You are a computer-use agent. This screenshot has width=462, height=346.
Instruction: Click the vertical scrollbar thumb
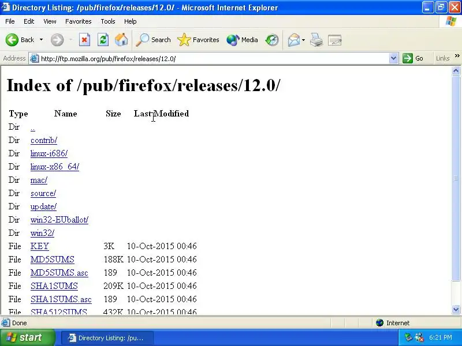[456, 178]
